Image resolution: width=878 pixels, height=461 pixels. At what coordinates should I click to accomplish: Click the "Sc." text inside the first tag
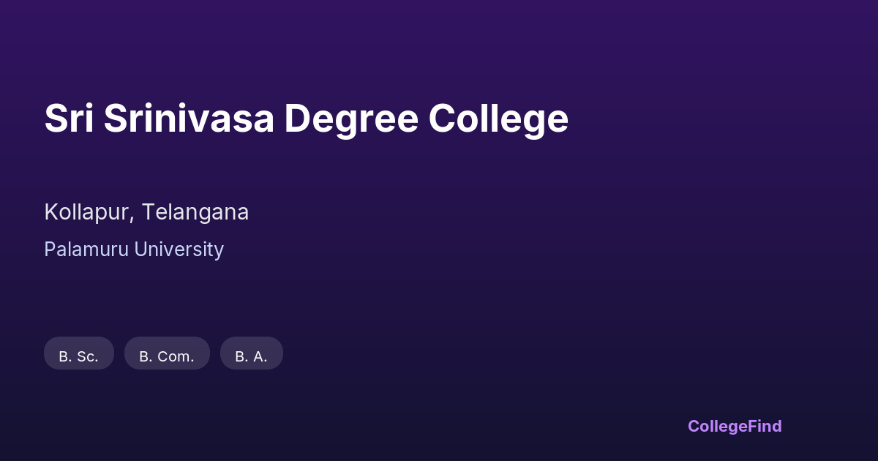pyautogui.click(x=87, y=356)
